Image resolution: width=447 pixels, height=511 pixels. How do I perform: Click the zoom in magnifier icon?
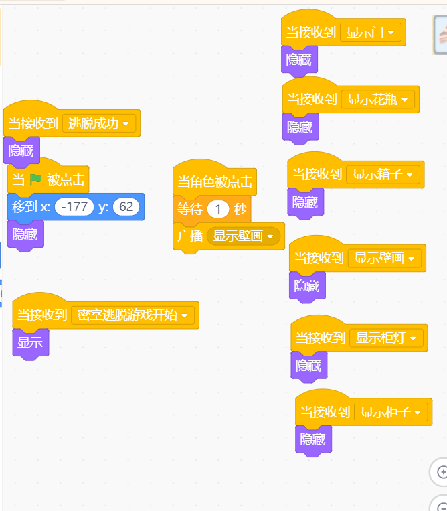pos(440,472)
